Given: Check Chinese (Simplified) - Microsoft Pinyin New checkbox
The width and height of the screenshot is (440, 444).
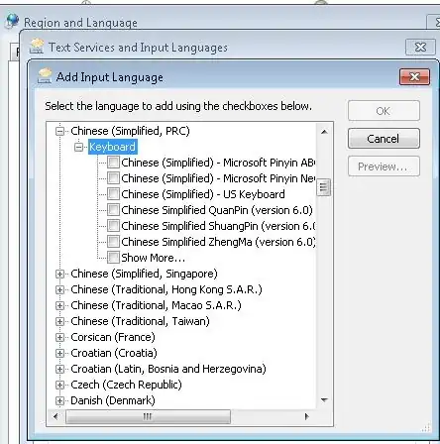Looking at the screenshot, I should [113, 178].
